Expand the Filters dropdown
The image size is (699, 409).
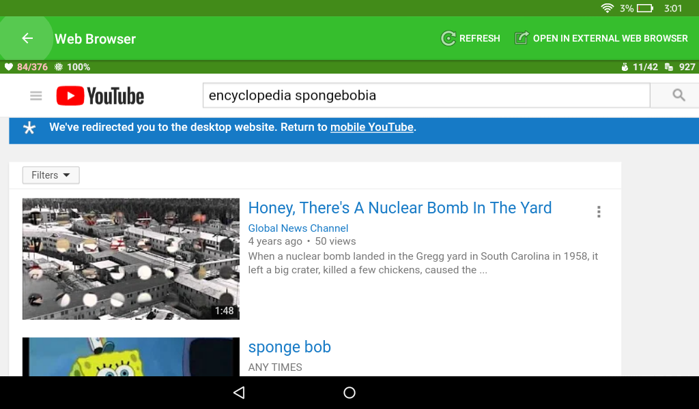(51, 175)
